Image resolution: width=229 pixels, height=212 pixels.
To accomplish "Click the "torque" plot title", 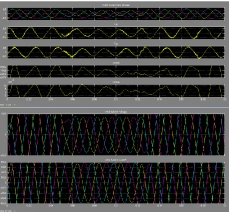I will coord(116,82).
